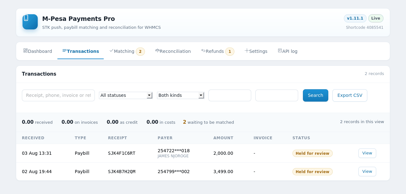Click the Receipt column header
Image resolution: width=406 pixels, height=194 pixels.
tap(117, 138)
